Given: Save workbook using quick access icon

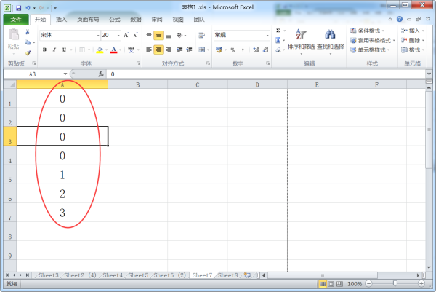Looking at the screenshot, I should pos(18,7).
